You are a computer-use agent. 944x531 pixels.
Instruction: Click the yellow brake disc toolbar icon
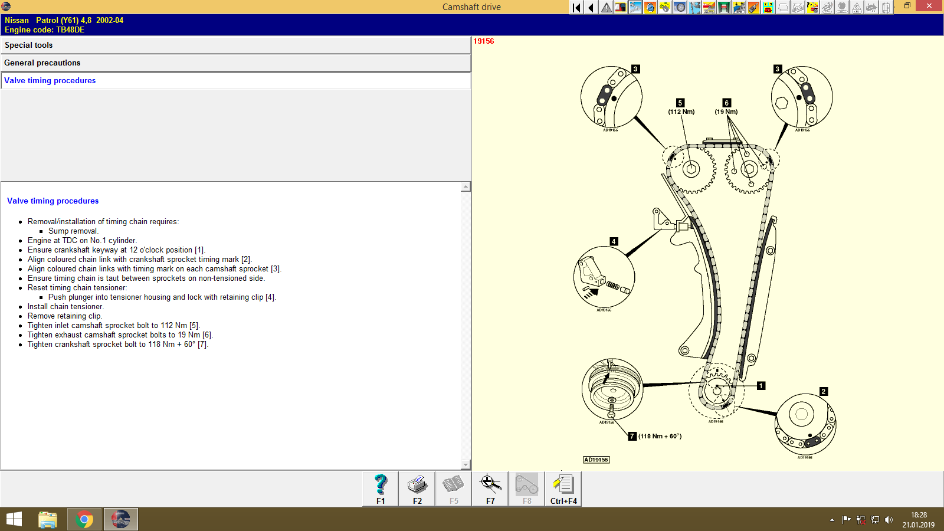pos(665,8)
